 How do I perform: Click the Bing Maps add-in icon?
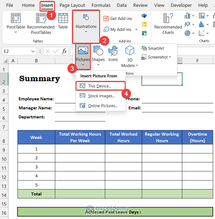coord(144,24)
